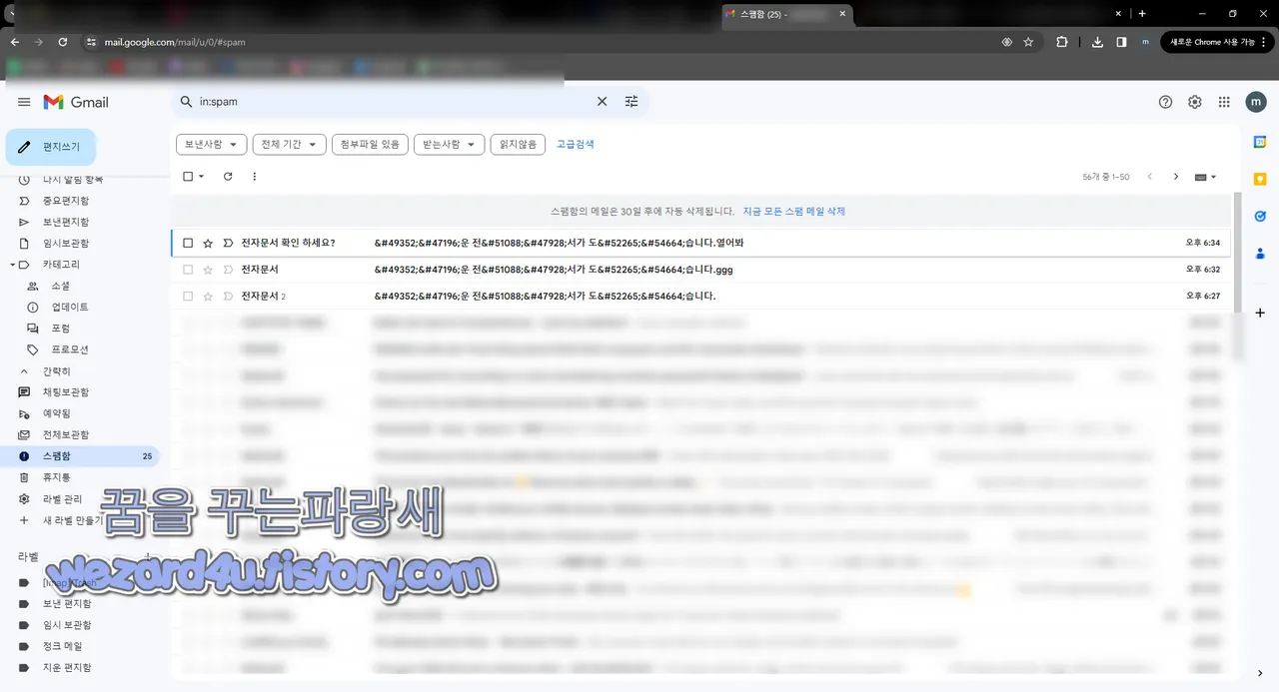Go to newer messages arrow
The image size is (1279, 692).
[x=1150, y=177]
